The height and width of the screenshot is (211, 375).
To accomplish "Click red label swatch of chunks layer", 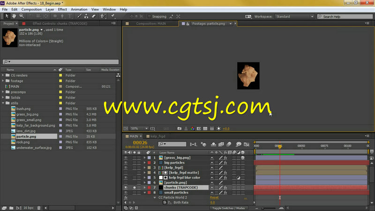I will (x=149, y=188).
